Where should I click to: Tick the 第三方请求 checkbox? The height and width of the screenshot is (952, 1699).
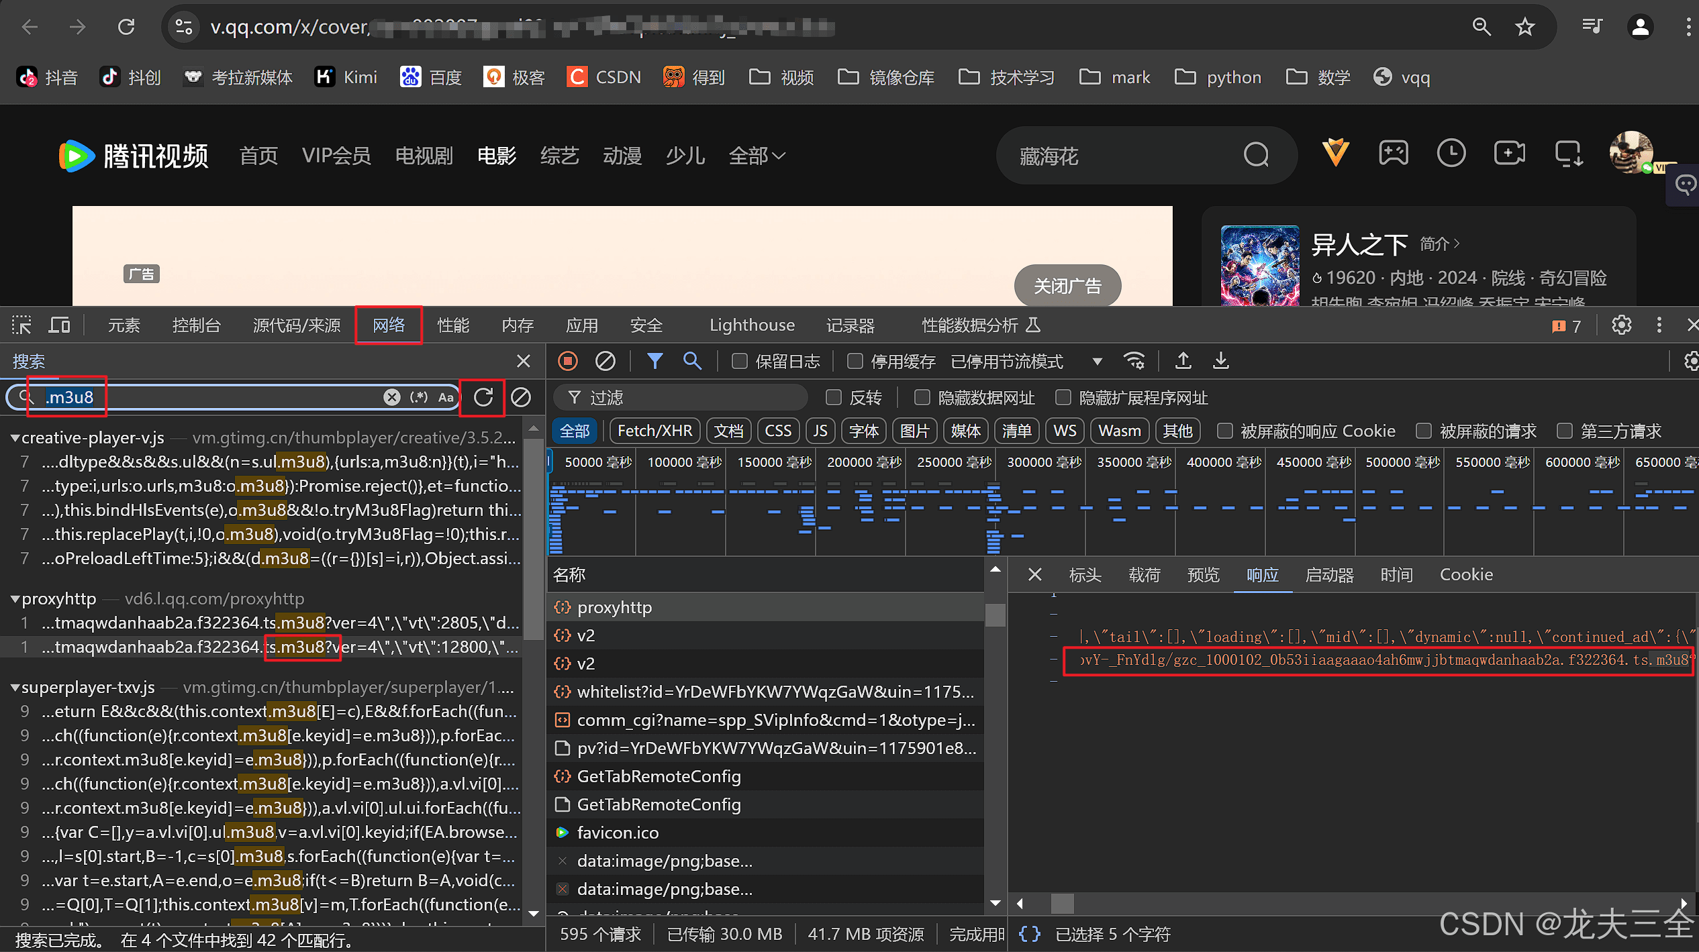click(x=1564, y=431)
